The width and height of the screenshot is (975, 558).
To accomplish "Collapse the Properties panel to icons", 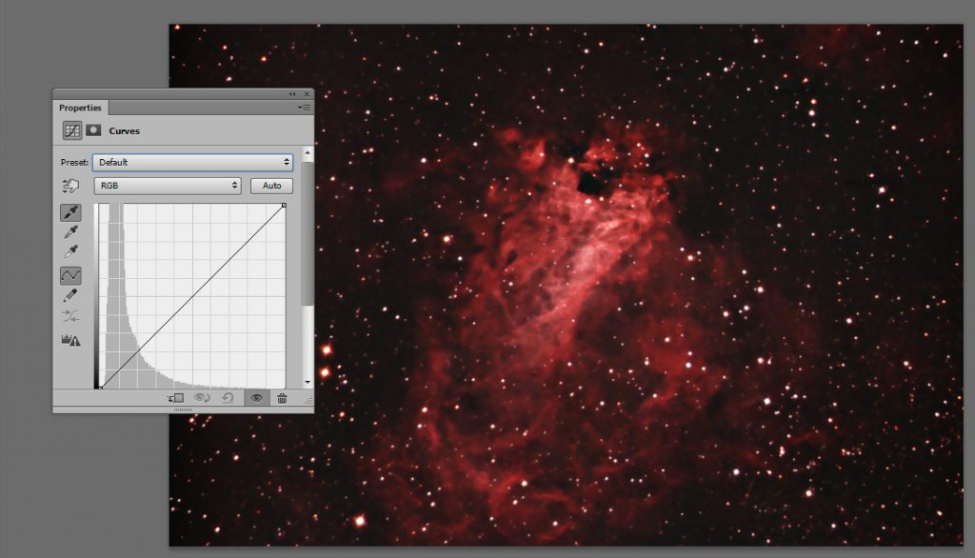I will tap(292, 94).
